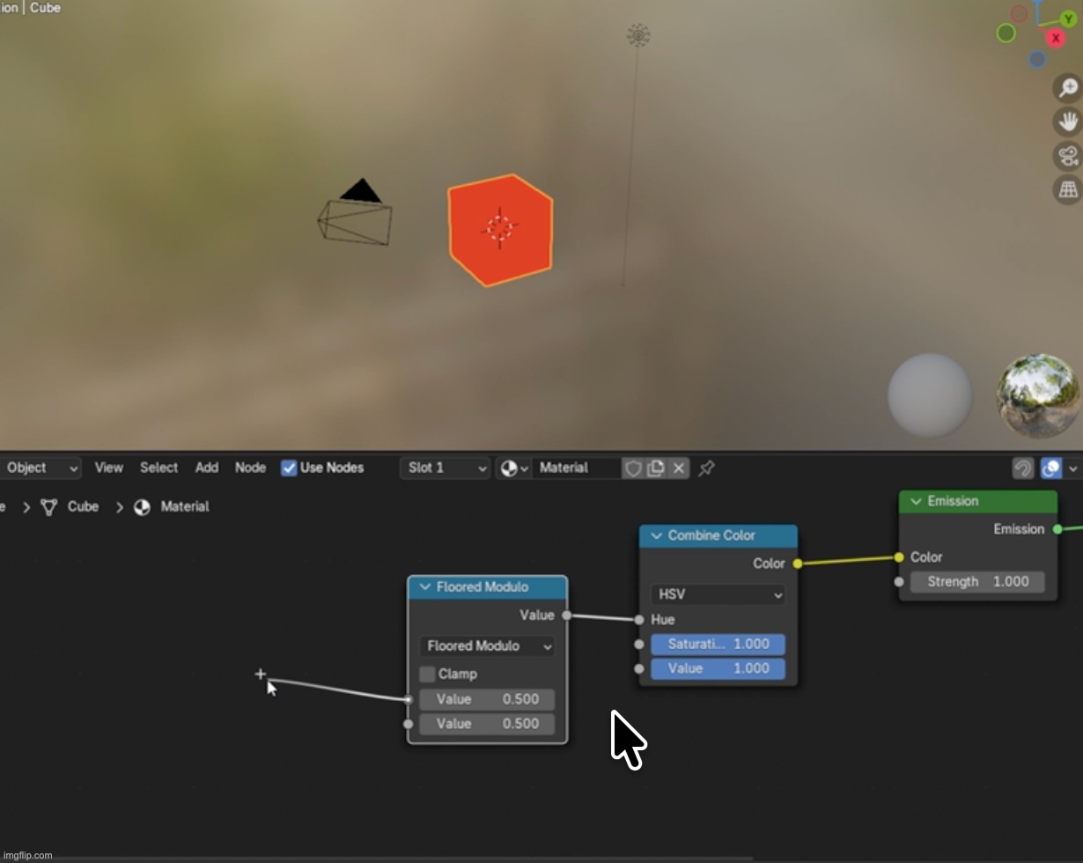Screen dimensions: 1083x863
Task: Click the red X axis gizmo
Action: coord(1055,38)
